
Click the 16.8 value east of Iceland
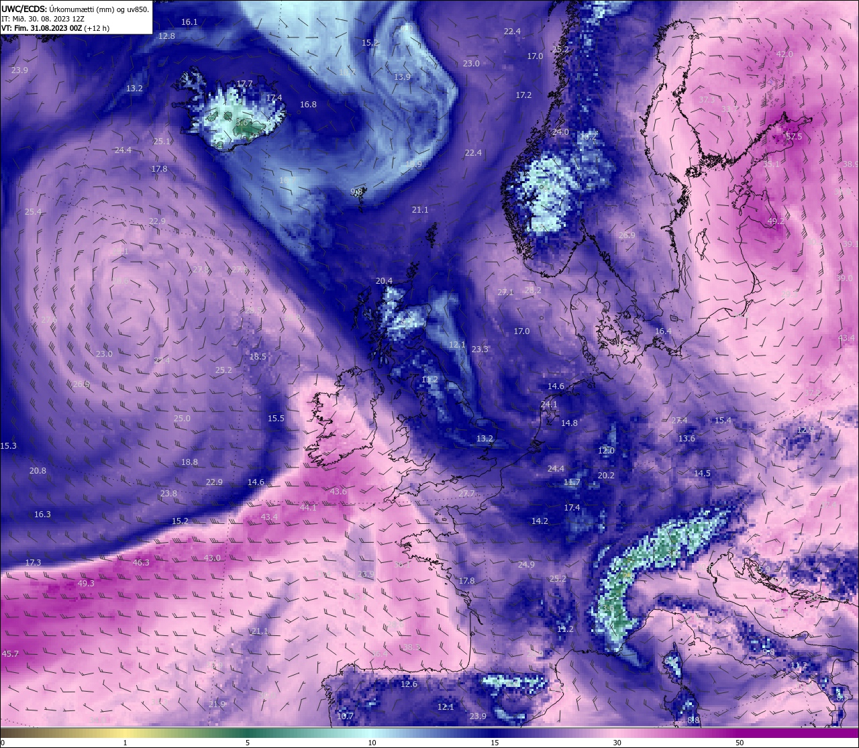[x=308, y=105]
